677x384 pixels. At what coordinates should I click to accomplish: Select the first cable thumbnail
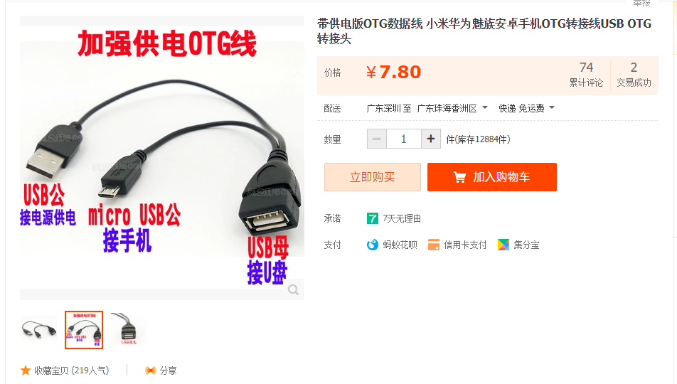tap(39, 330)
